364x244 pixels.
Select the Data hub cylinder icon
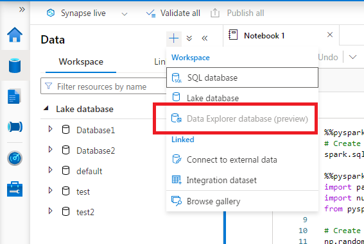pyautogui.click(x=15, y=65)
